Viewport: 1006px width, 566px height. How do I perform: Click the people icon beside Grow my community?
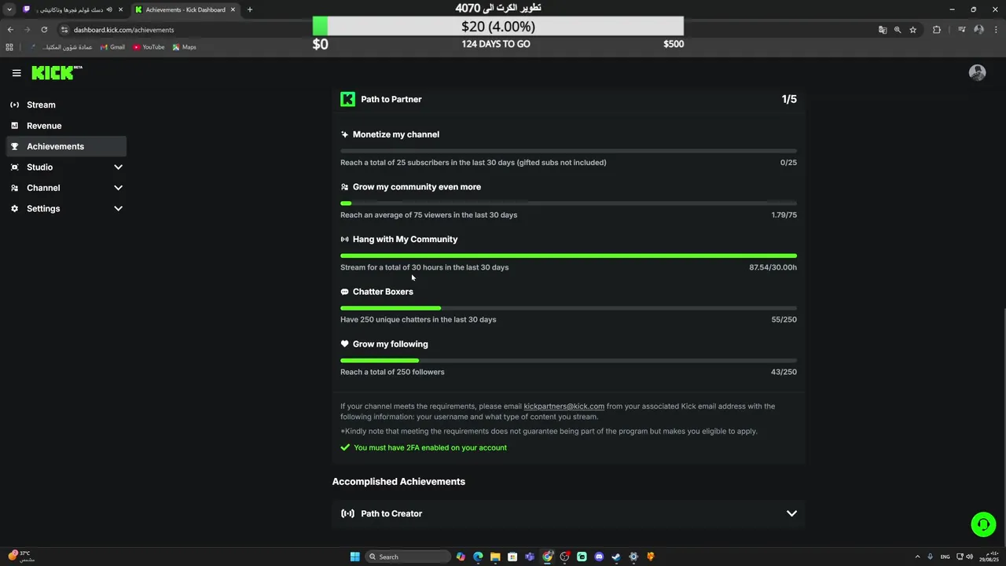click(344, 187)
